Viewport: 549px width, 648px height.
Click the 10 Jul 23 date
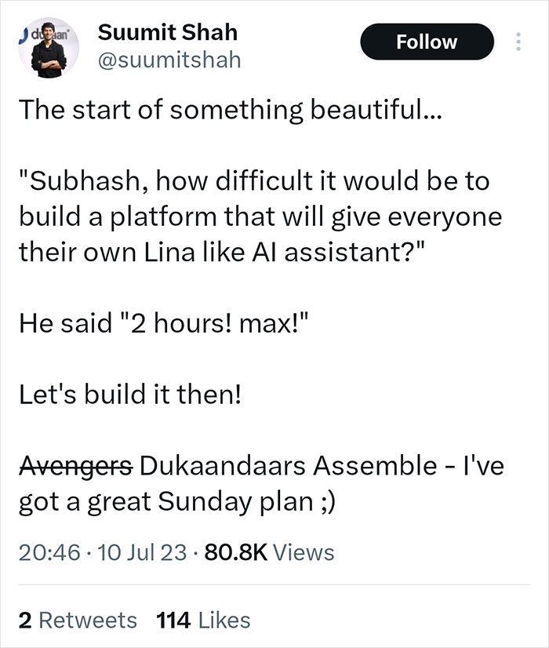137,552
